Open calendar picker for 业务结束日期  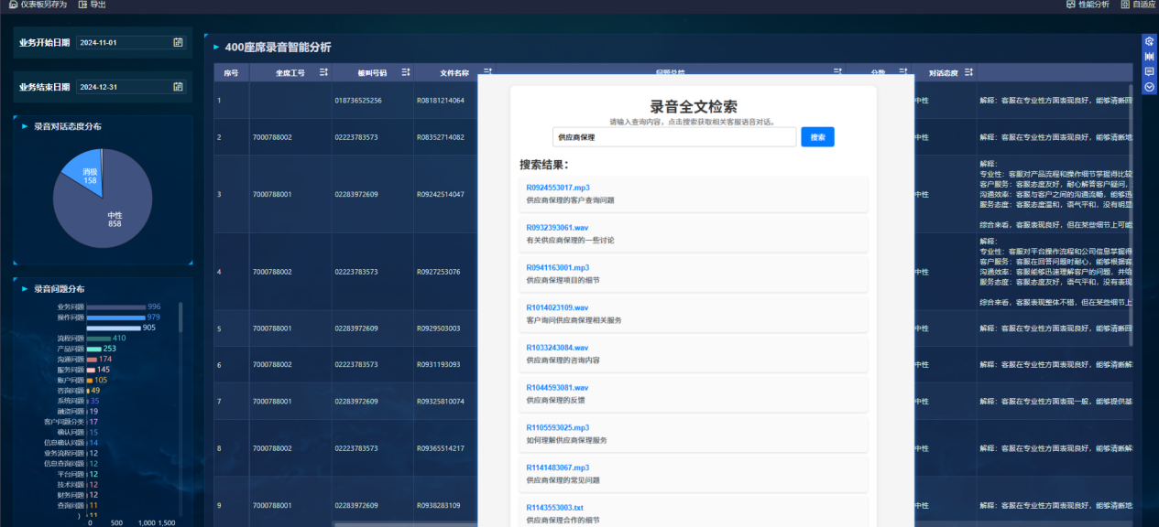pyautogui.click(x=178, y=87)
